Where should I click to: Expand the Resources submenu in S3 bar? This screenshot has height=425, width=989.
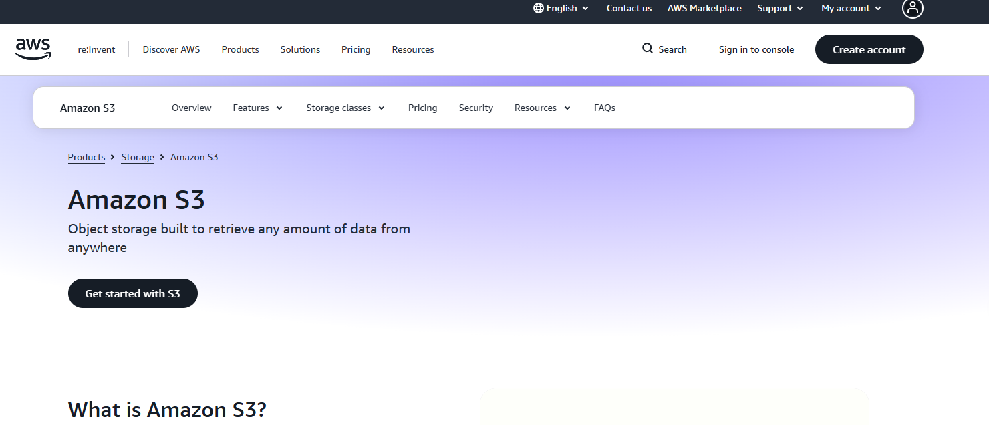(543, 108)
